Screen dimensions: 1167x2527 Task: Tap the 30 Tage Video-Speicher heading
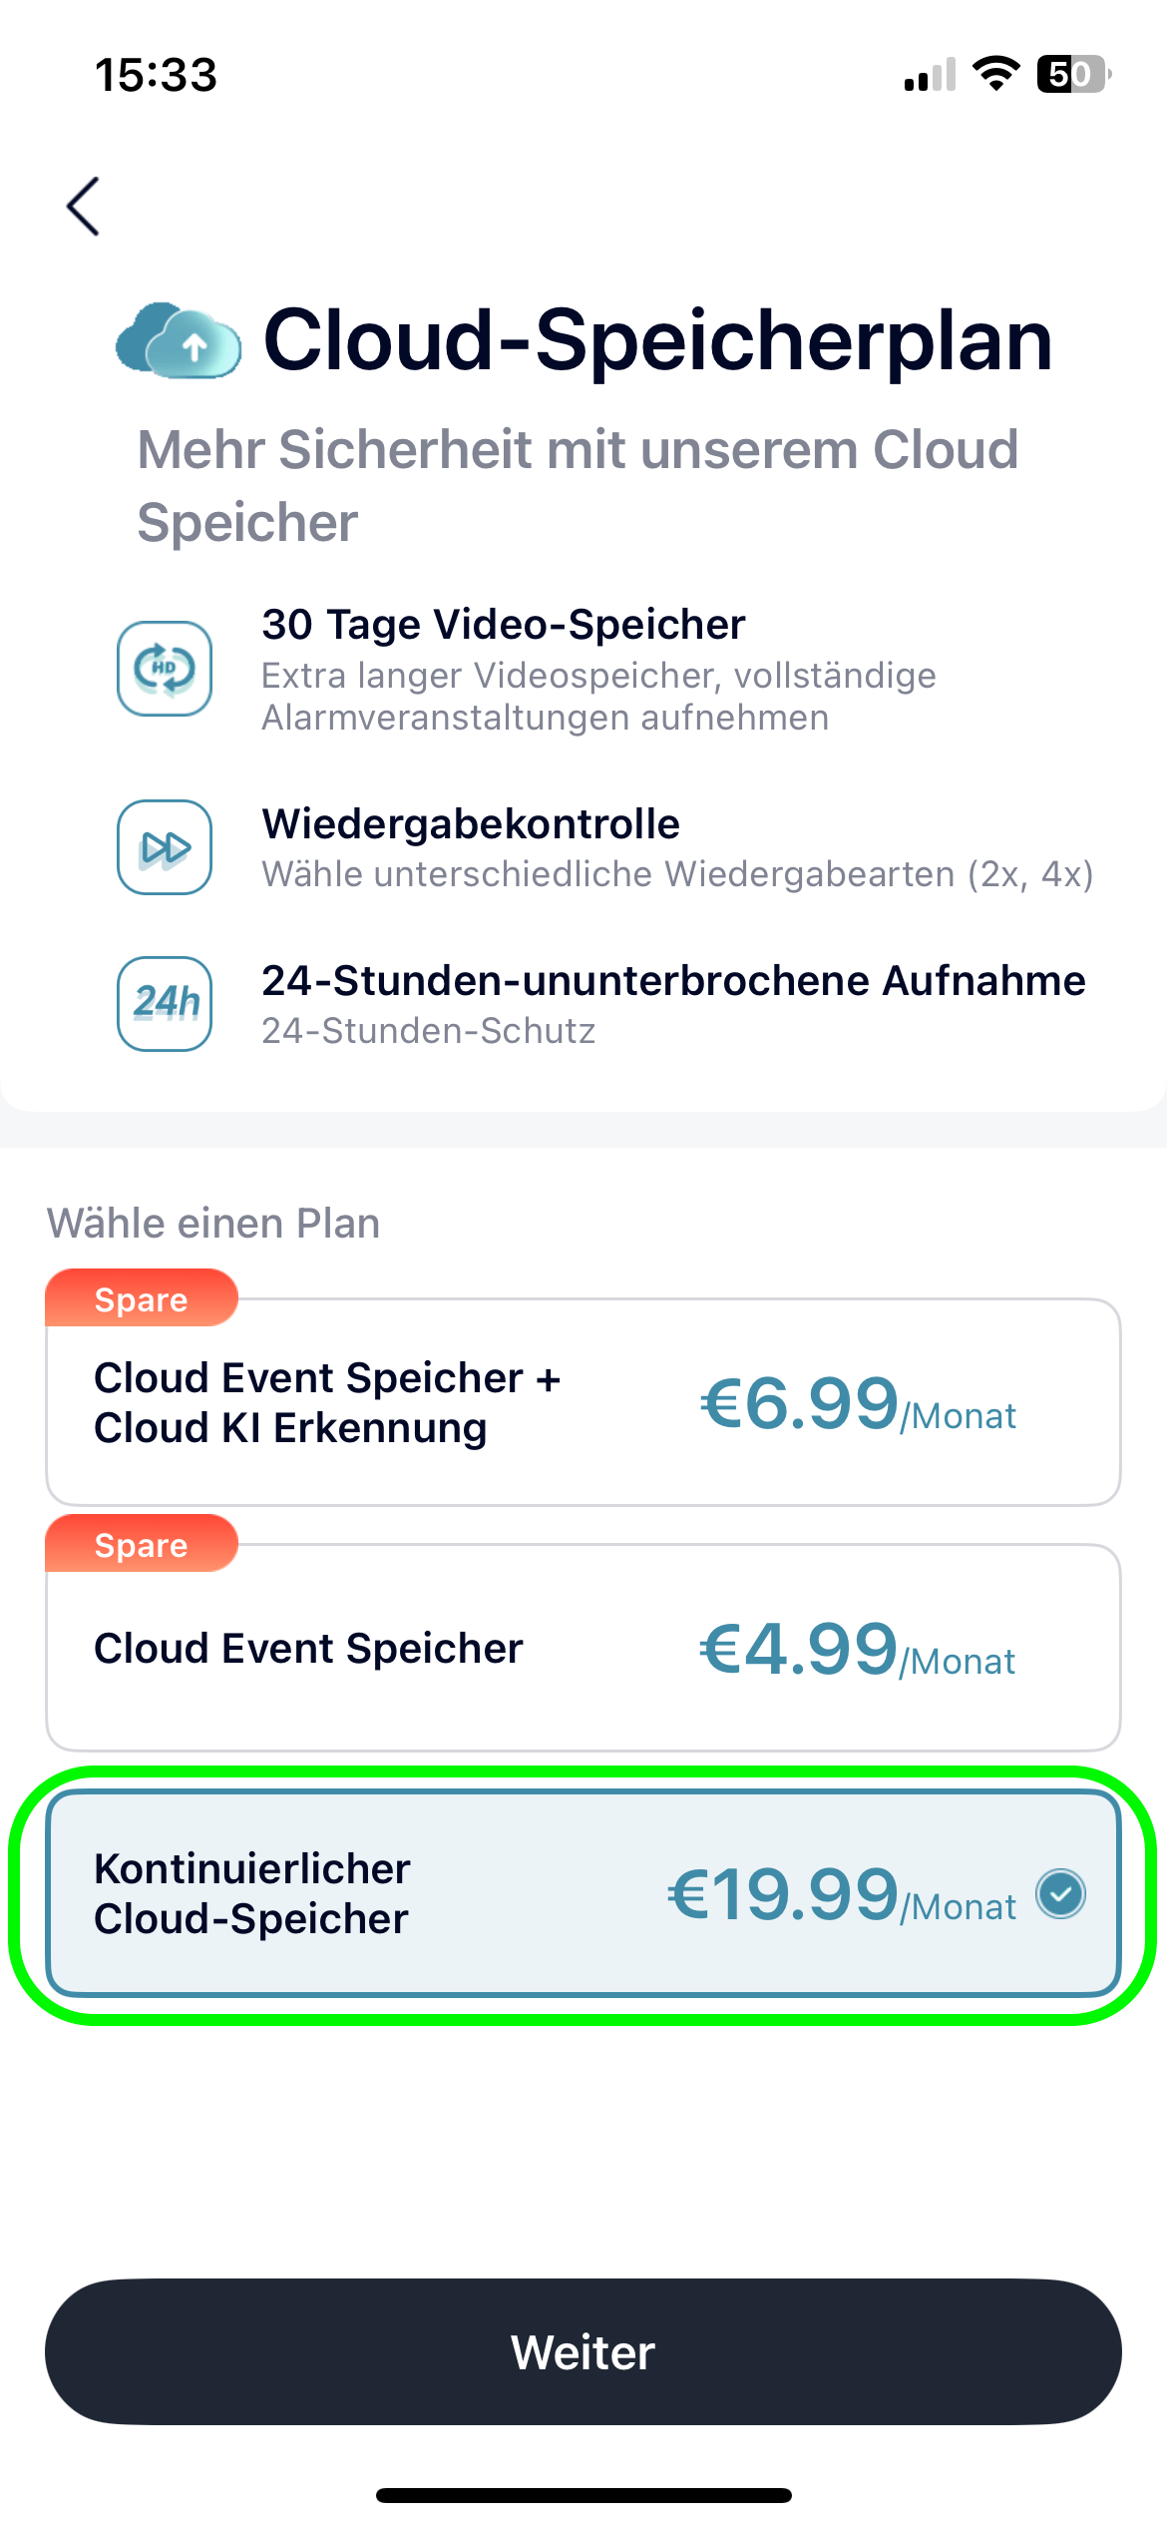(504, 625)
